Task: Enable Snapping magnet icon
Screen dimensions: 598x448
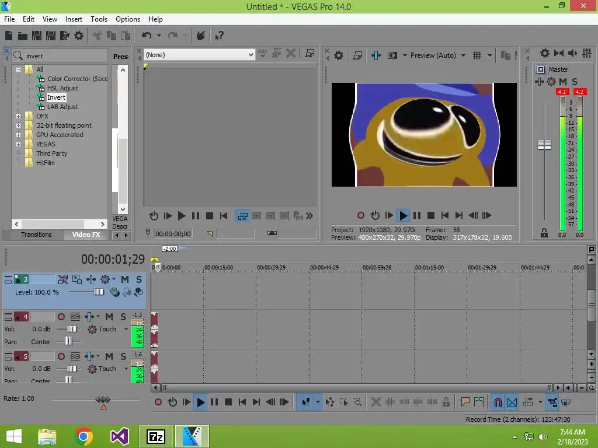Action: tap(498, 402)
